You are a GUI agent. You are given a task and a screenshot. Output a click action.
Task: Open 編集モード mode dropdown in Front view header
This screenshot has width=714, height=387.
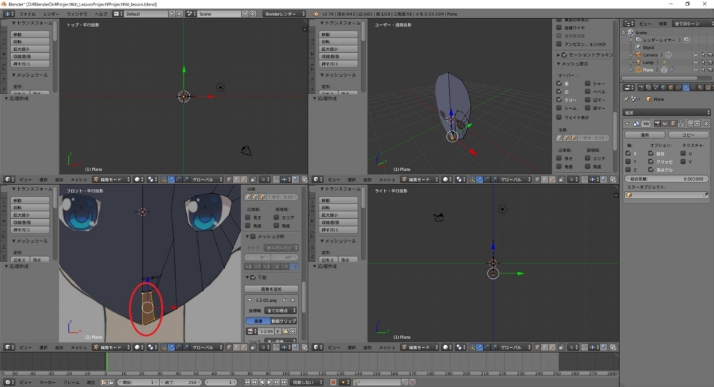112,347
